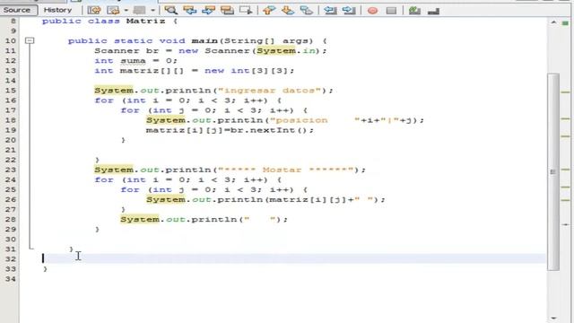Collapse the main method code fold
This screenshot has width=574, height=323.
[x=30, y=40]
